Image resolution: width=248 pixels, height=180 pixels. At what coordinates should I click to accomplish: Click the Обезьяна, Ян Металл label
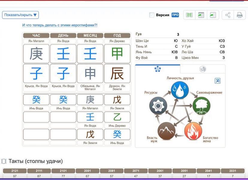tap(90, 87)
